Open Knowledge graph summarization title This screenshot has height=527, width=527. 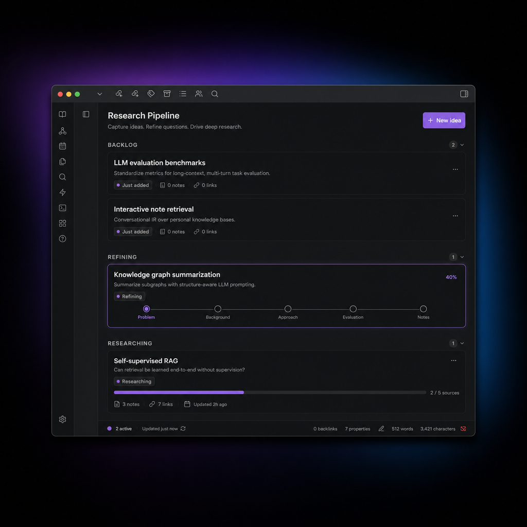pos(167,275)
